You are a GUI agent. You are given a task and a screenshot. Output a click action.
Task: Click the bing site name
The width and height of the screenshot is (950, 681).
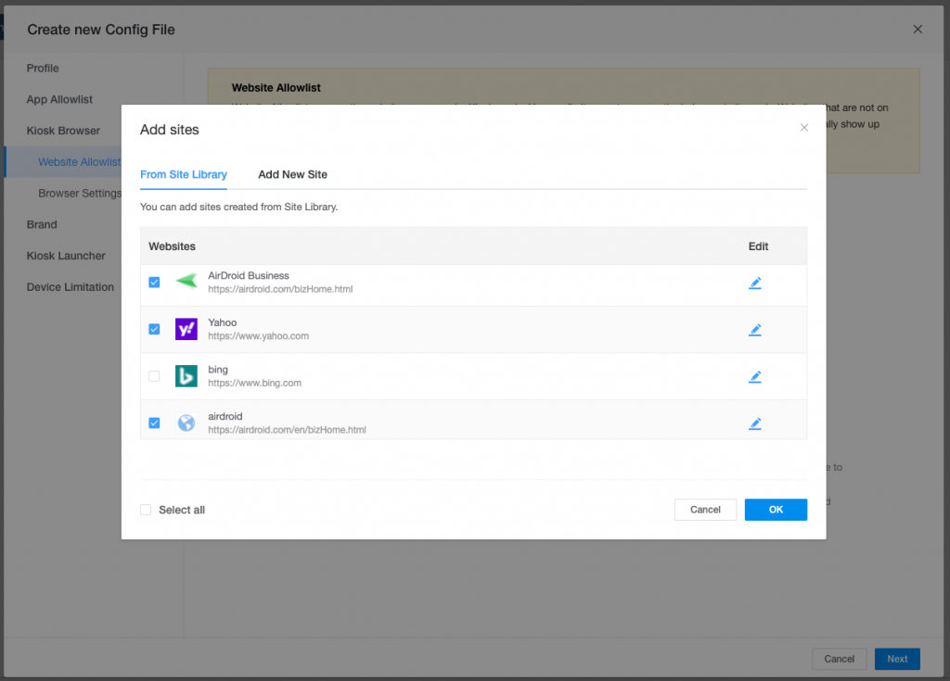pos(218,370)
